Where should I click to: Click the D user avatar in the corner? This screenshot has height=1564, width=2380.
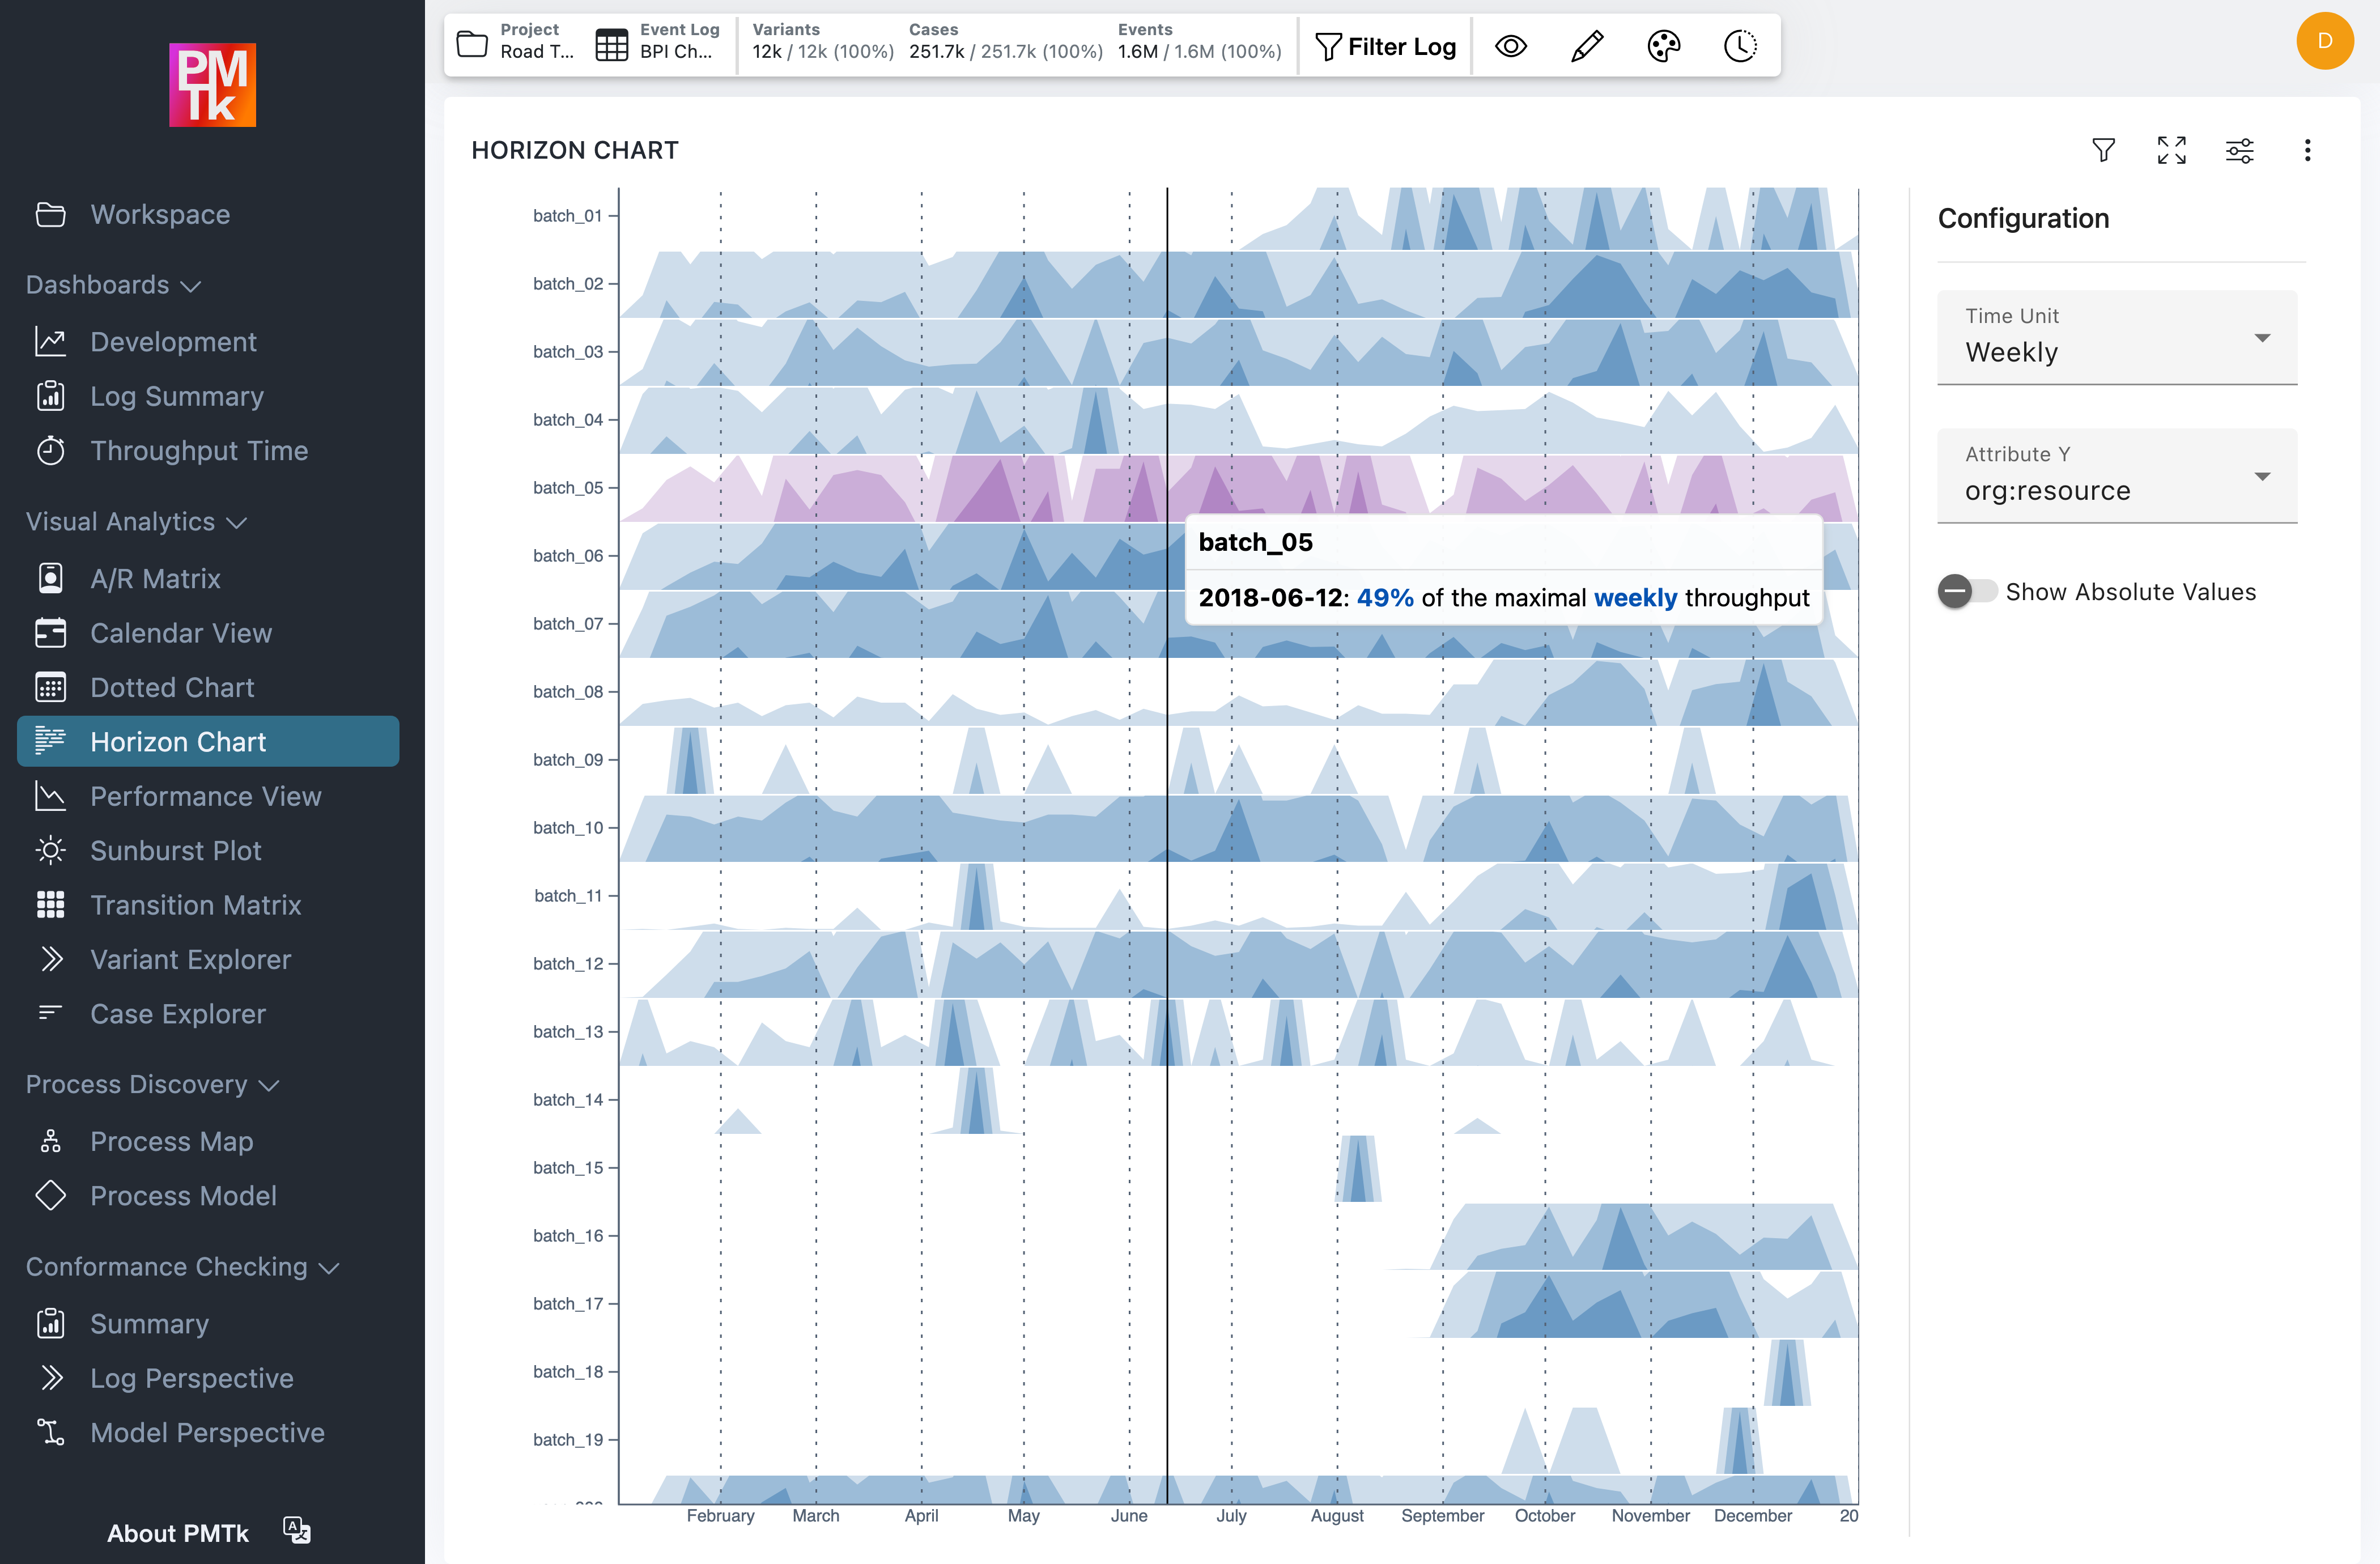(x=2324, y=41)
